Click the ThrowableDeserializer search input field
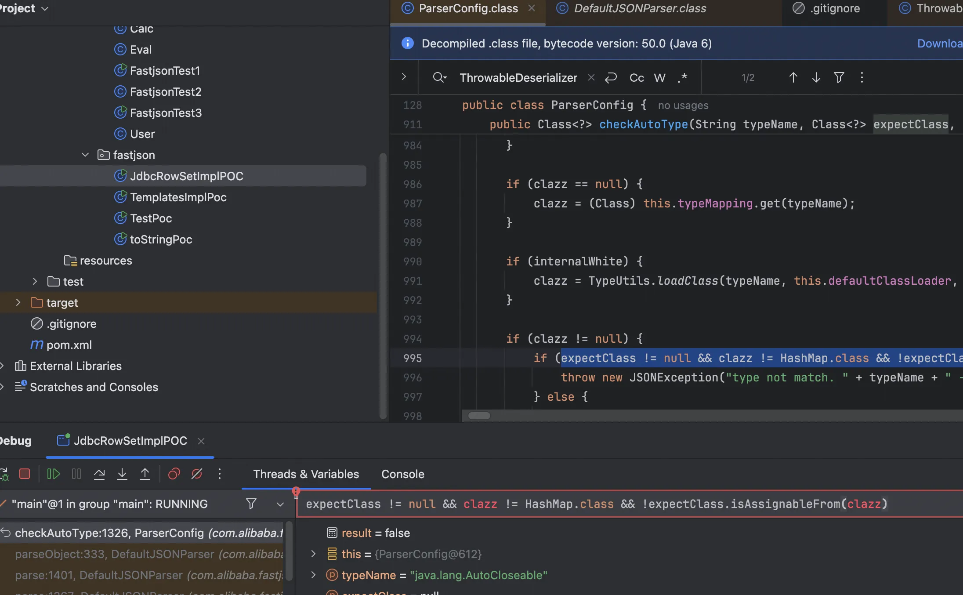Viewport: 963px width, 595px height. pyautogui.click(x=518, y=78)
